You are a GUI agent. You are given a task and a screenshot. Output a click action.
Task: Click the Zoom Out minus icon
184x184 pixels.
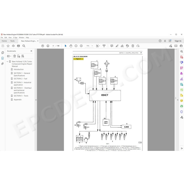(76, 46)
